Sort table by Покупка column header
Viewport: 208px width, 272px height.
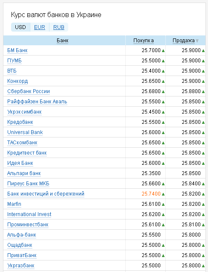[143, 41]
